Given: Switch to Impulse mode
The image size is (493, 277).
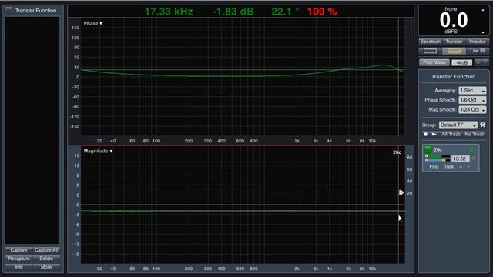Looking at the screenshot, I should tap(477, 42).
